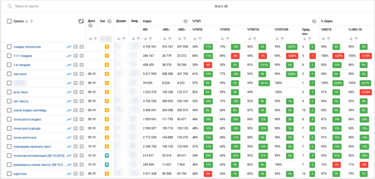Sort %ТОП10 column ascending with up arrow
Screen dimensions: 375x179
(x=255, y=39)
